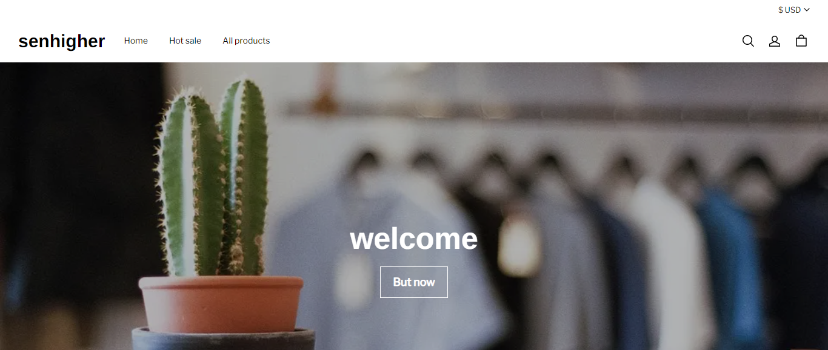The width and height of the screenshot is (828, 350).
Task: Select All products in navigation
Action: 246,41
